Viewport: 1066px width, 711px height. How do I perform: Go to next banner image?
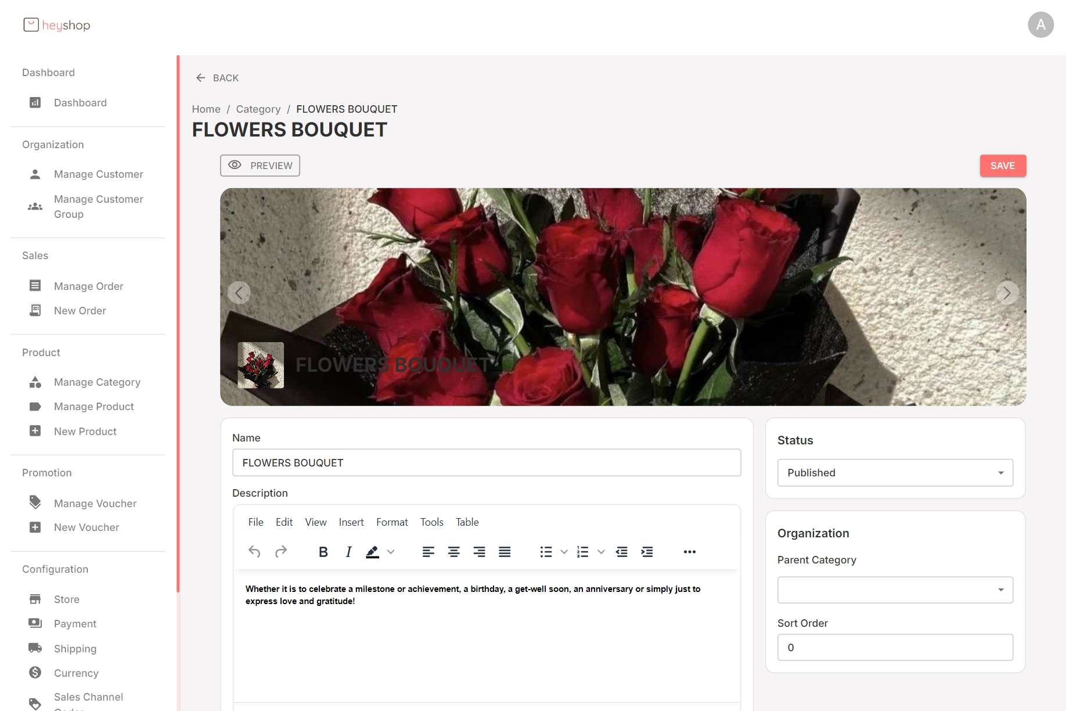click(1007, 293)
